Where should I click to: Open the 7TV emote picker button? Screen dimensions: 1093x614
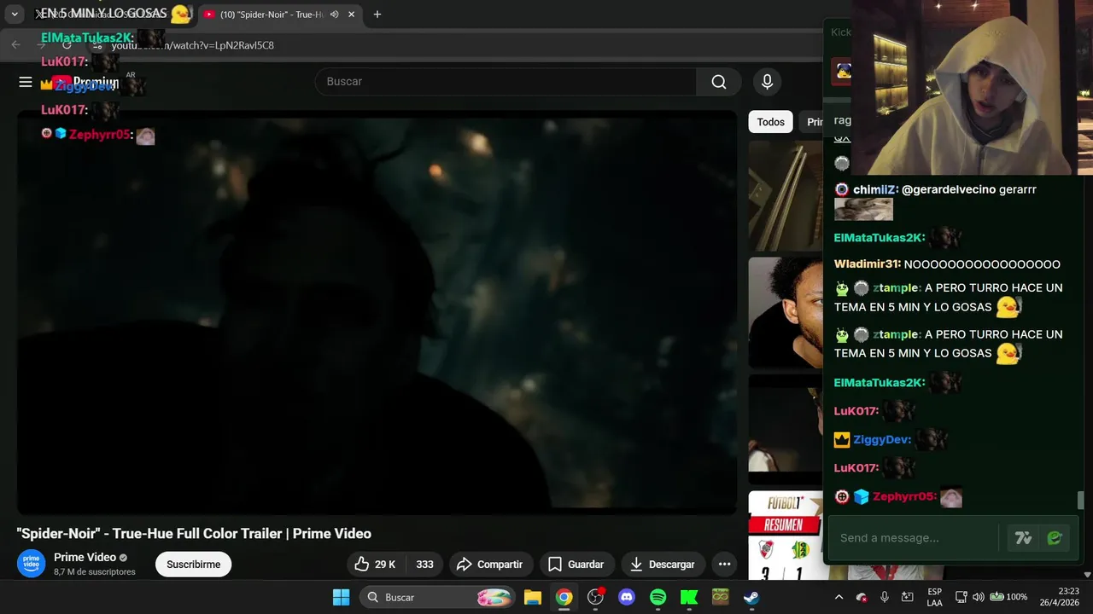(x=1023, y=538)
